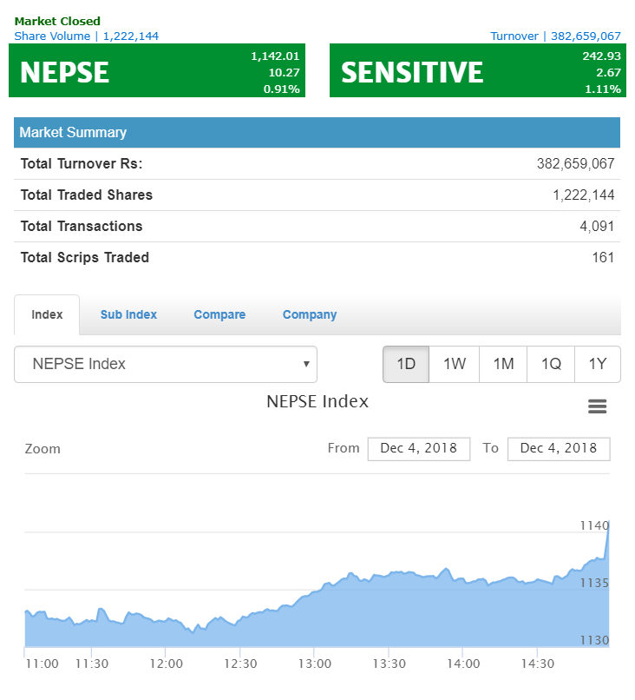Click the 1,222,144 value in Market Summary
The width and height of the screenshot is (635, 700).
584,195
